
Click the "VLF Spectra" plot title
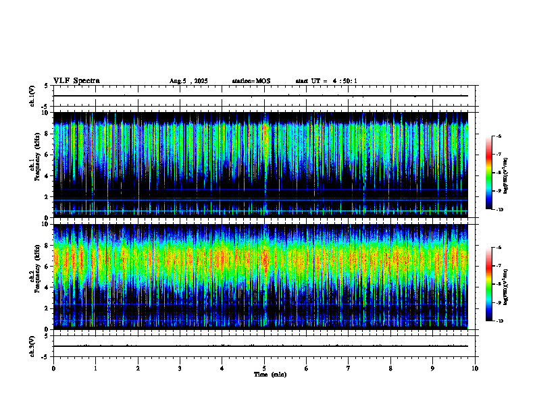click(x=76, y=81)
